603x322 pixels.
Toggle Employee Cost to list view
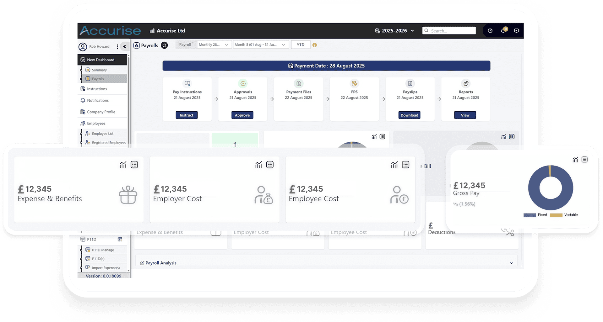405,164
